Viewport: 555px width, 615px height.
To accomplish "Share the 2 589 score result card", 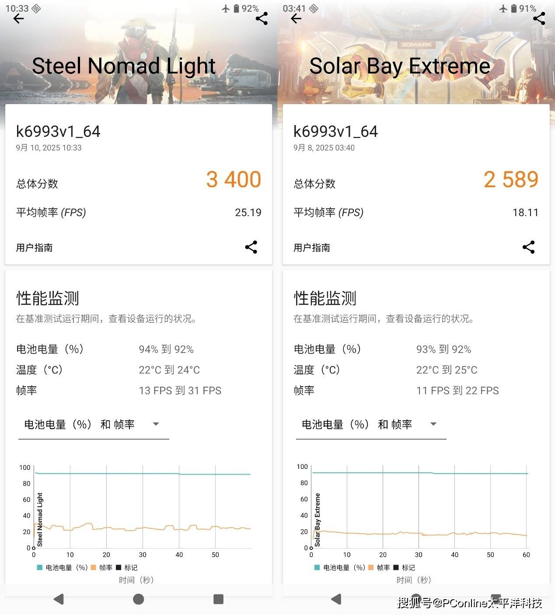I will coord(528,247).
